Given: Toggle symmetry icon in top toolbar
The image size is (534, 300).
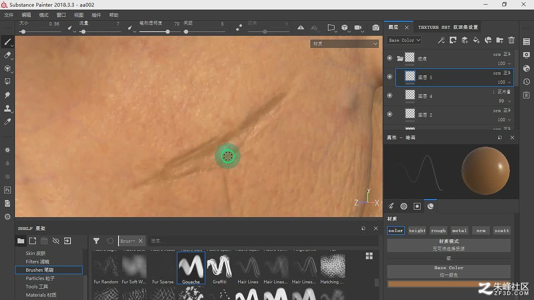Looking at the screenshot, I should [301, 27].
